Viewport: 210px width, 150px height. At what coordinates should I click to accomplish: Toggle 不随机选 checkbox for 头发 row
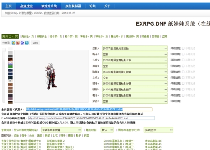[183, 60]
